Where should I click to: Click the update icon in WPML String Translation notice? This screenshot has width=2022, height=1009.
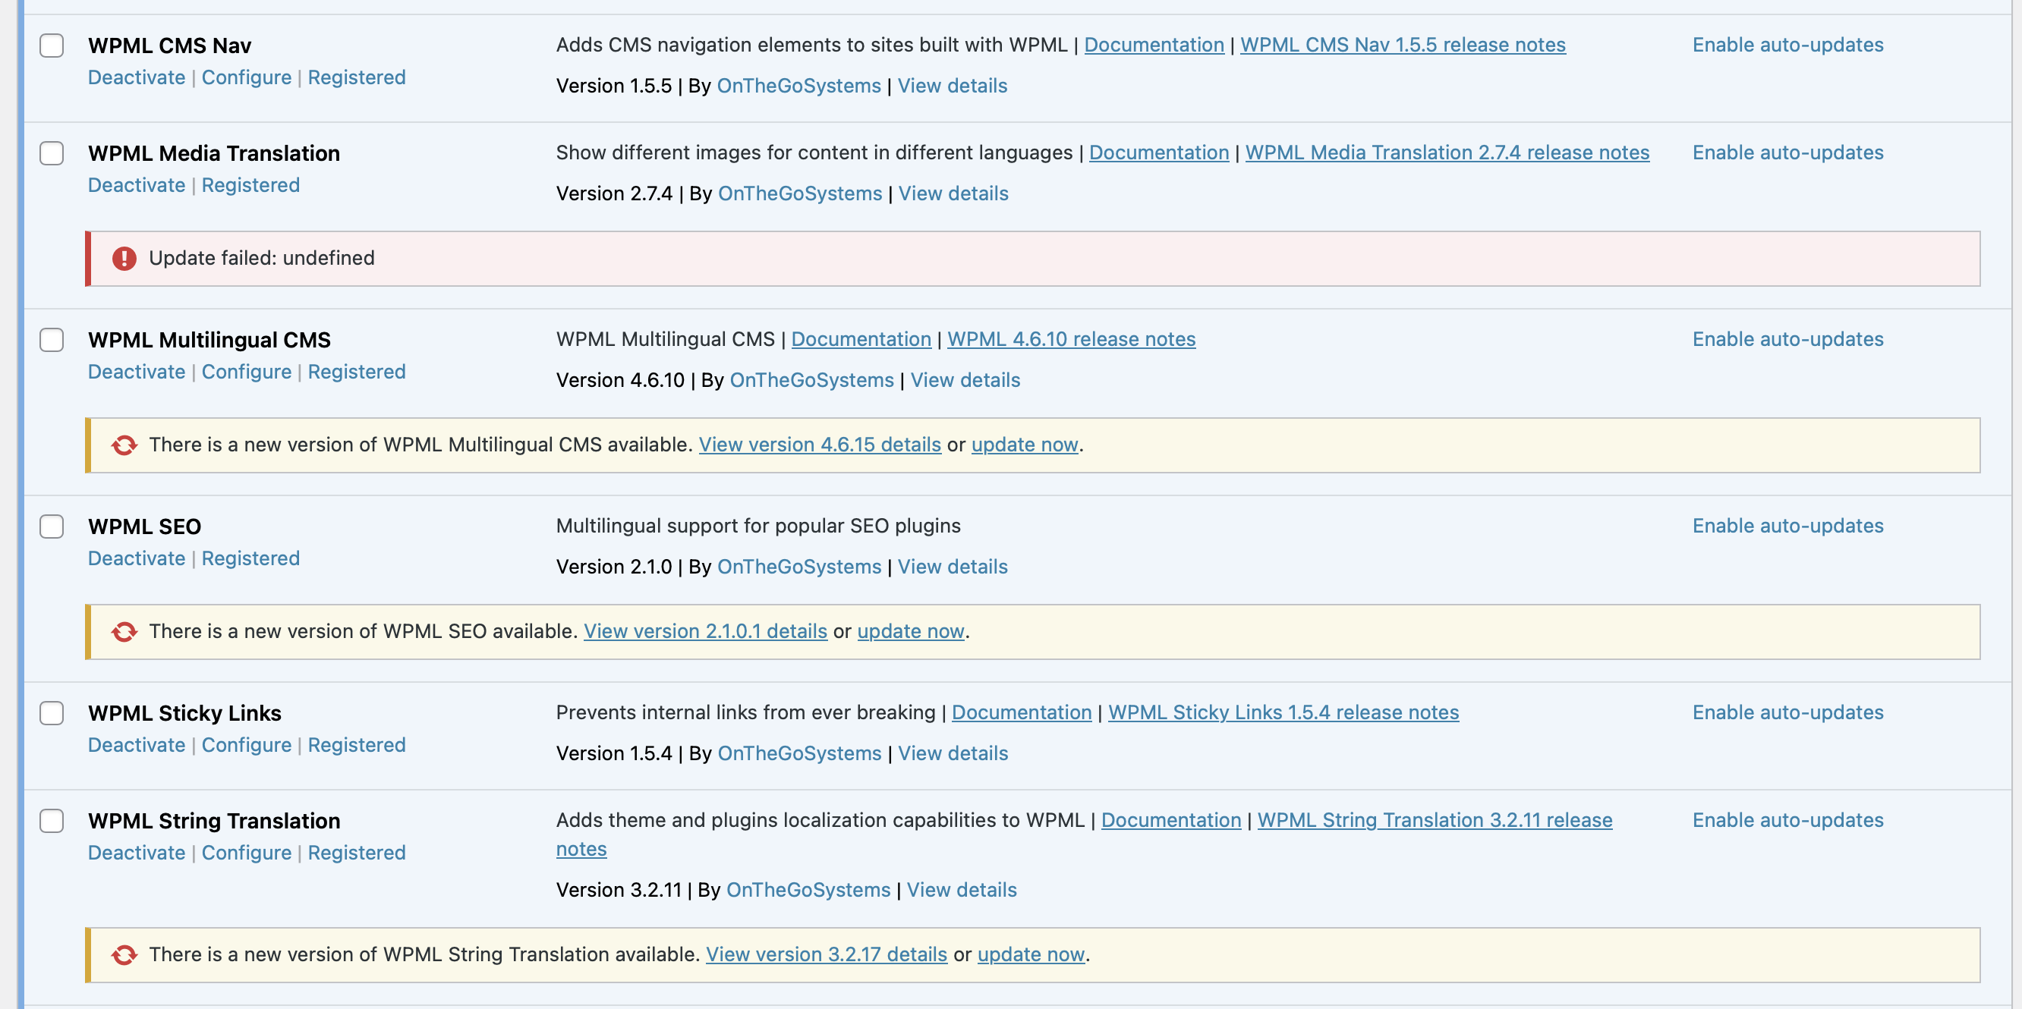(x=124, y=955)
